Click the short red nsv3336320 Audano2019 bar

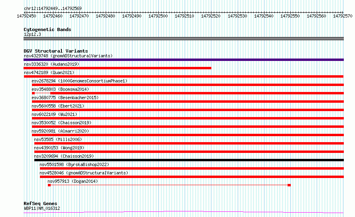click(x=117, y=68)
